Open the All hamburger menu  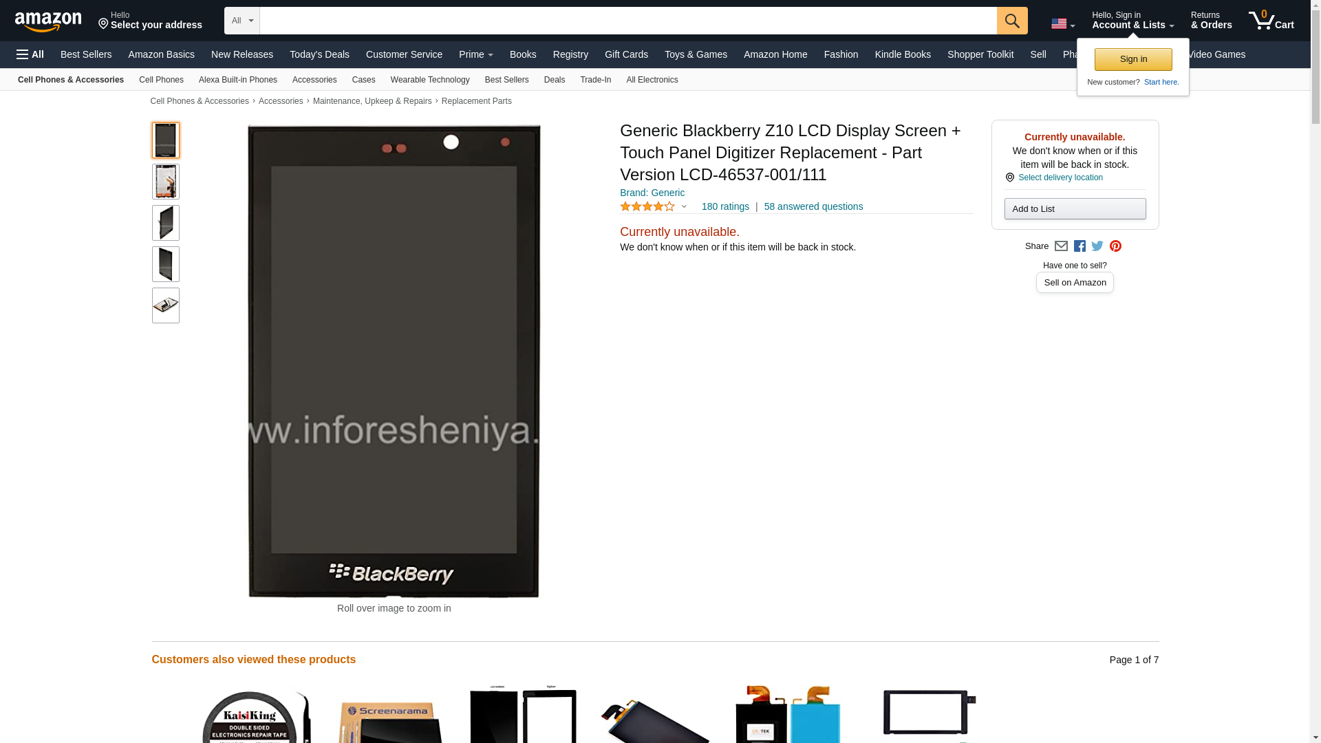coord(30,54)
